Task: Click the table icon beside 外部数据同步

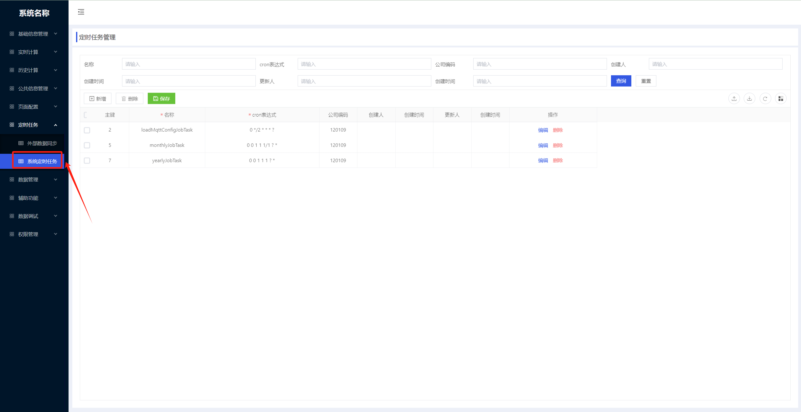Action: point(21,143)
